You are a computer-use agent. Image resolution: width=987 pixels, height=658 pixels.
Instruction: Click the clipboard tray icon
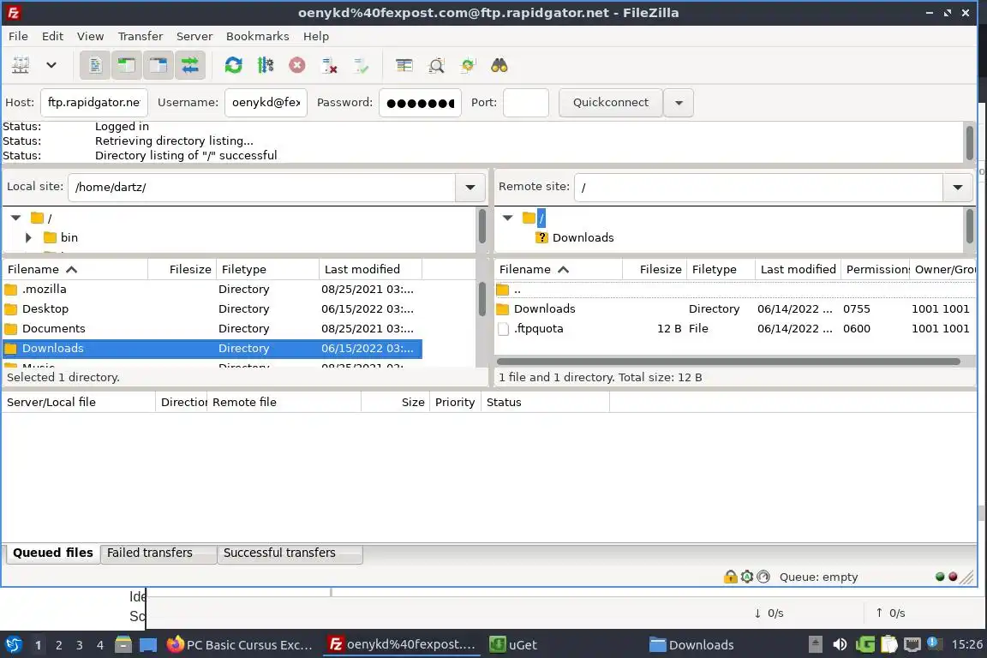tap(888, 645)
